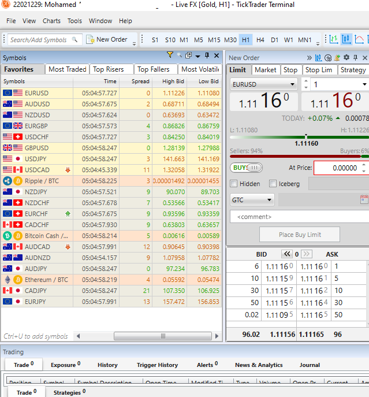
Task: Click the large bid price 1.11160 tile
Action: tap(264, 101)
